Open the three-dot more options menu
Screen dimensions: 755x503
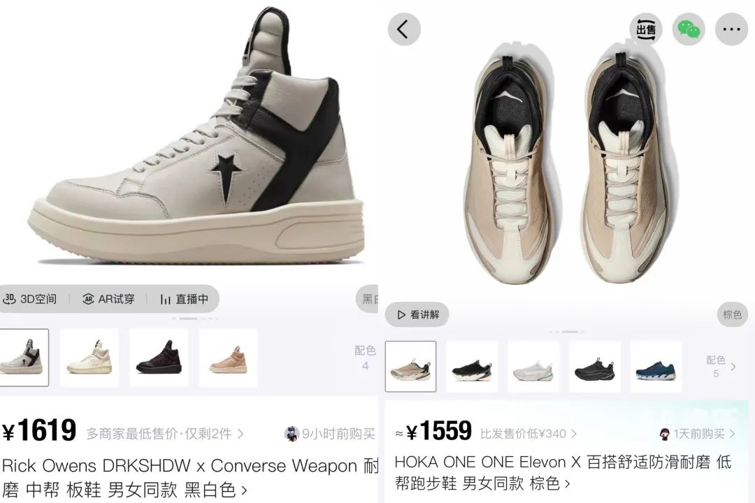coord(731,29)
